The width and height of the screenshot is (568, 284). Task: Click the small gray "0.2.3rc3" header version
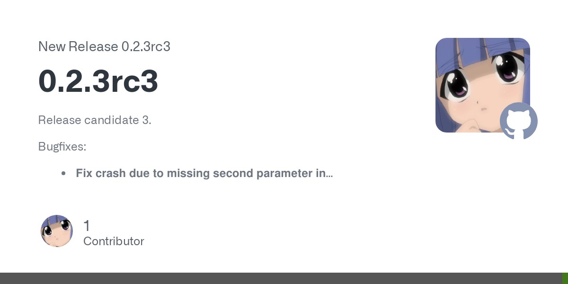point(146,47)
